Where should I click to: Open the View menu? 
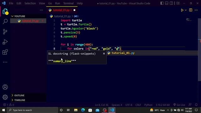point(42,3)
